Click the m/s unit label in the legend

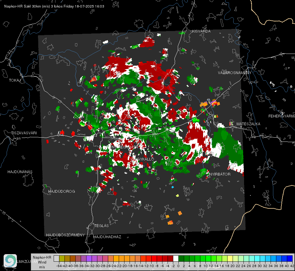[42, 267]
